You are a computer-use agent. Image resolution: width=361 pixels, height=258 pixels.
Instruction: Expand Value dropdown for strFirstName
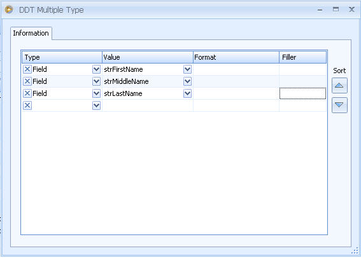tap(187, 69)
